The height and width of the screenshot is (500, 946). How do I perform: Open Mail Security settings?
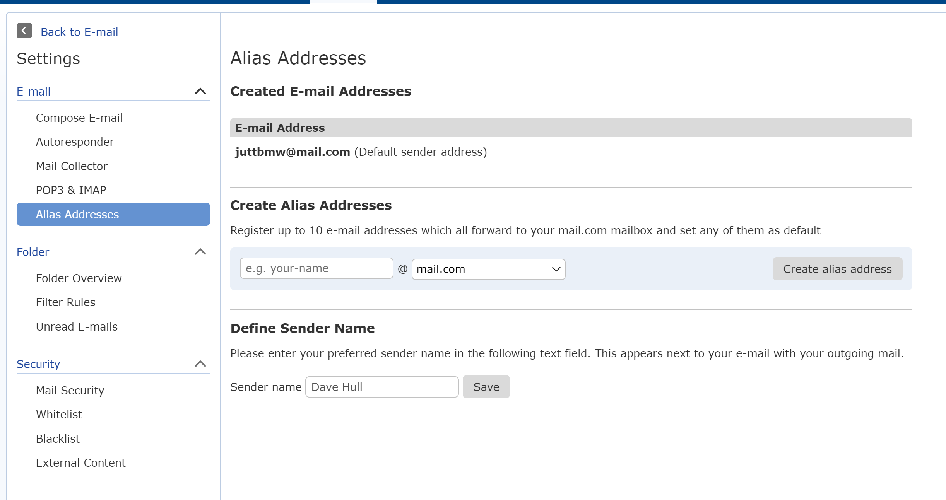[x=70, y=391]
